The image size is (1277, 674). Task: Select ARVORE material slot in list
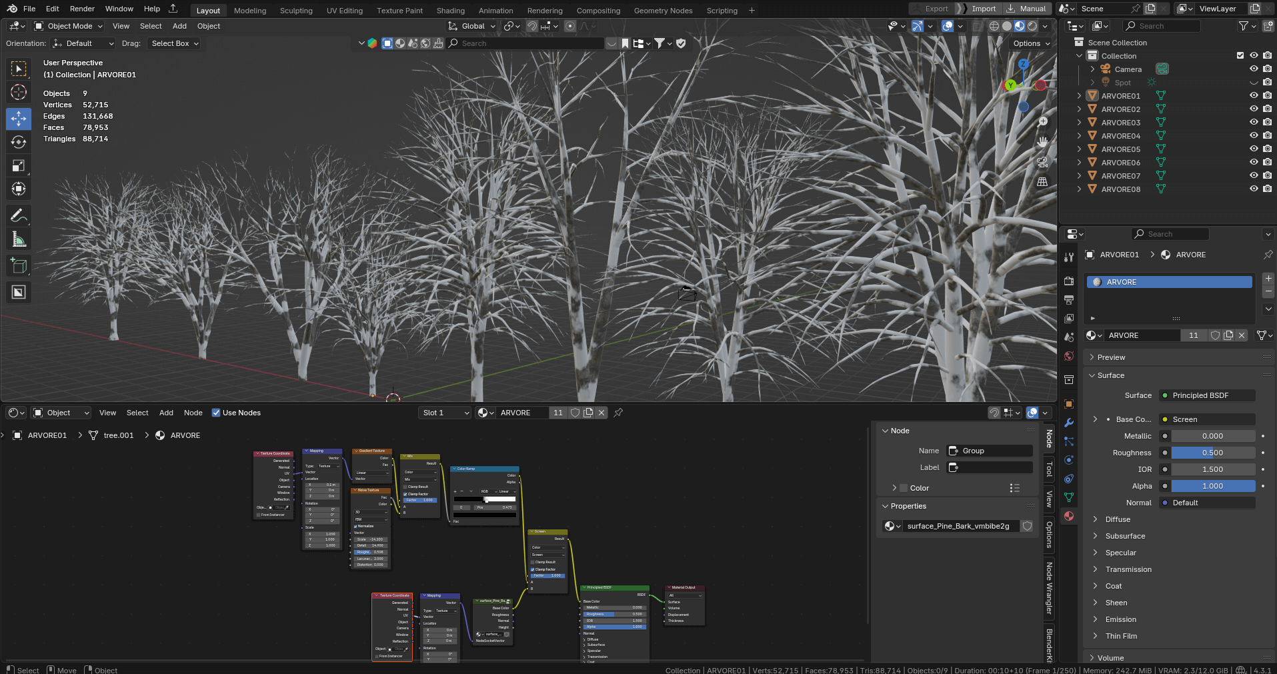pos(1170,282)
